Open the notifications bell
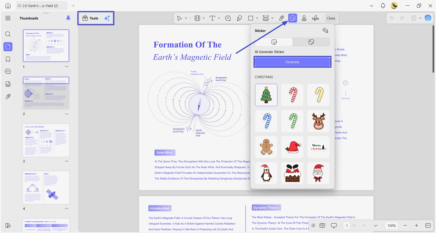Viewport: 436px width, 233px height. pyautogui.click(x=383, y=6)
